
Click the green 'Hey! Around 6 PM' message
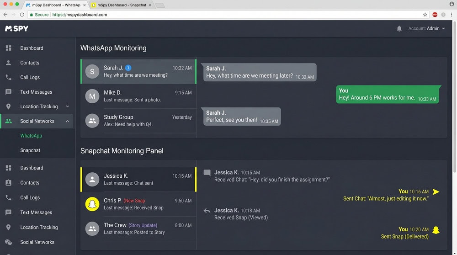388,95
